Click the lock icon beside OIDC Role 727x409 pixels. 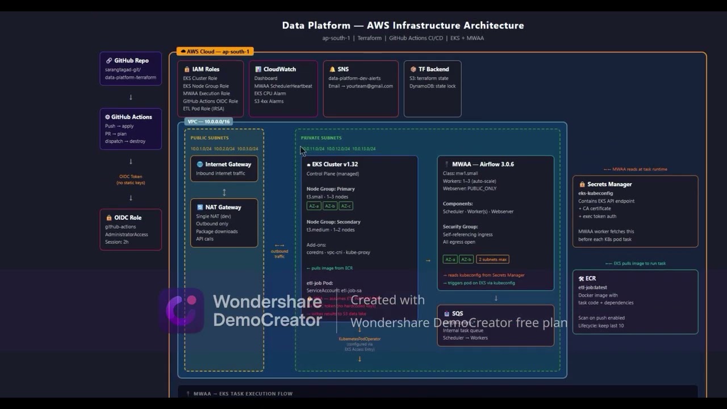[108, 218]
